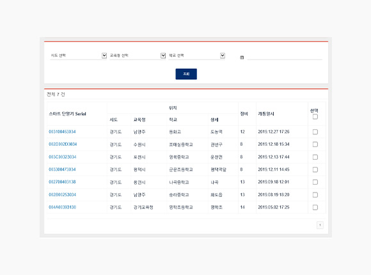Expand the 교육청 선택 dropdown
This screenshot has height=275, width=371.
coord(138,56)
